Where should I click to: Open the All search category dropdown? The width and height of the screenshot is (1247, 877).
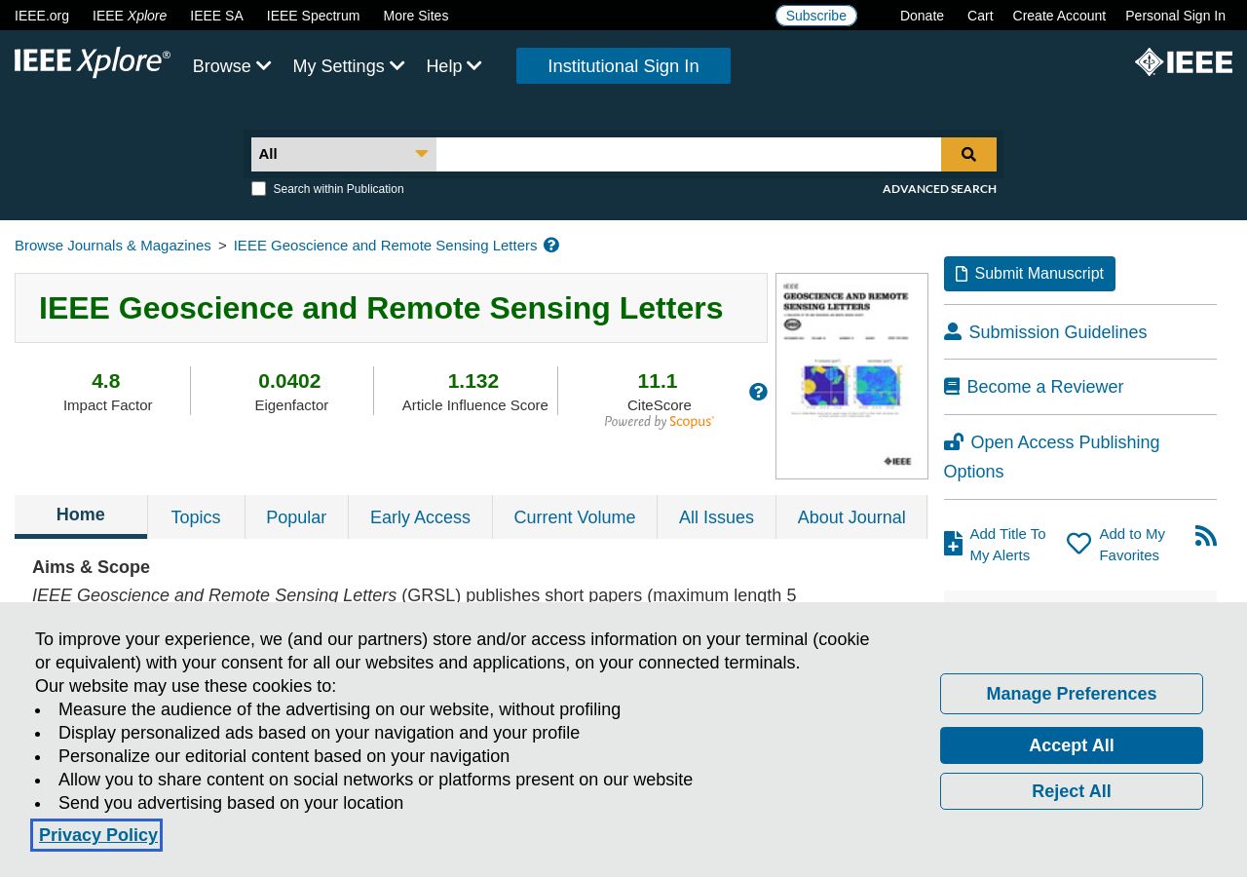[x=343, y=154]
